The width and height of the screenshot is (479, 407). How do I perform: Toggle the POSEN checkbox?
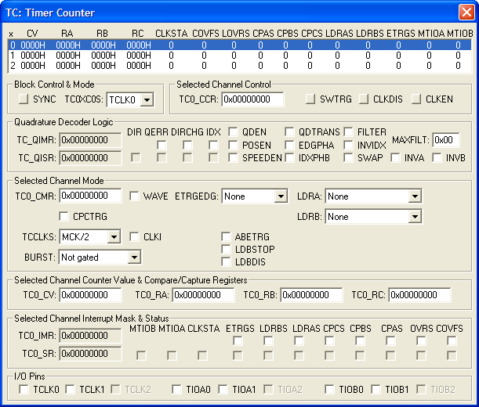[x=233, y=145]
